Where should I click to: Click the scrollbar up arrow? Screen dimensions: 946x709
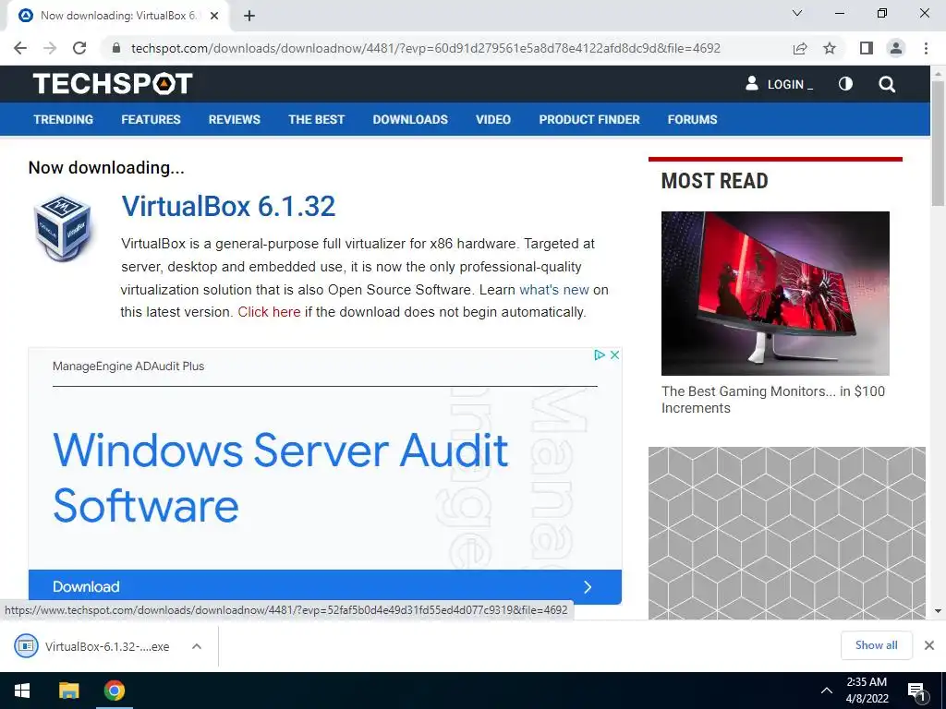coord(938,72)
